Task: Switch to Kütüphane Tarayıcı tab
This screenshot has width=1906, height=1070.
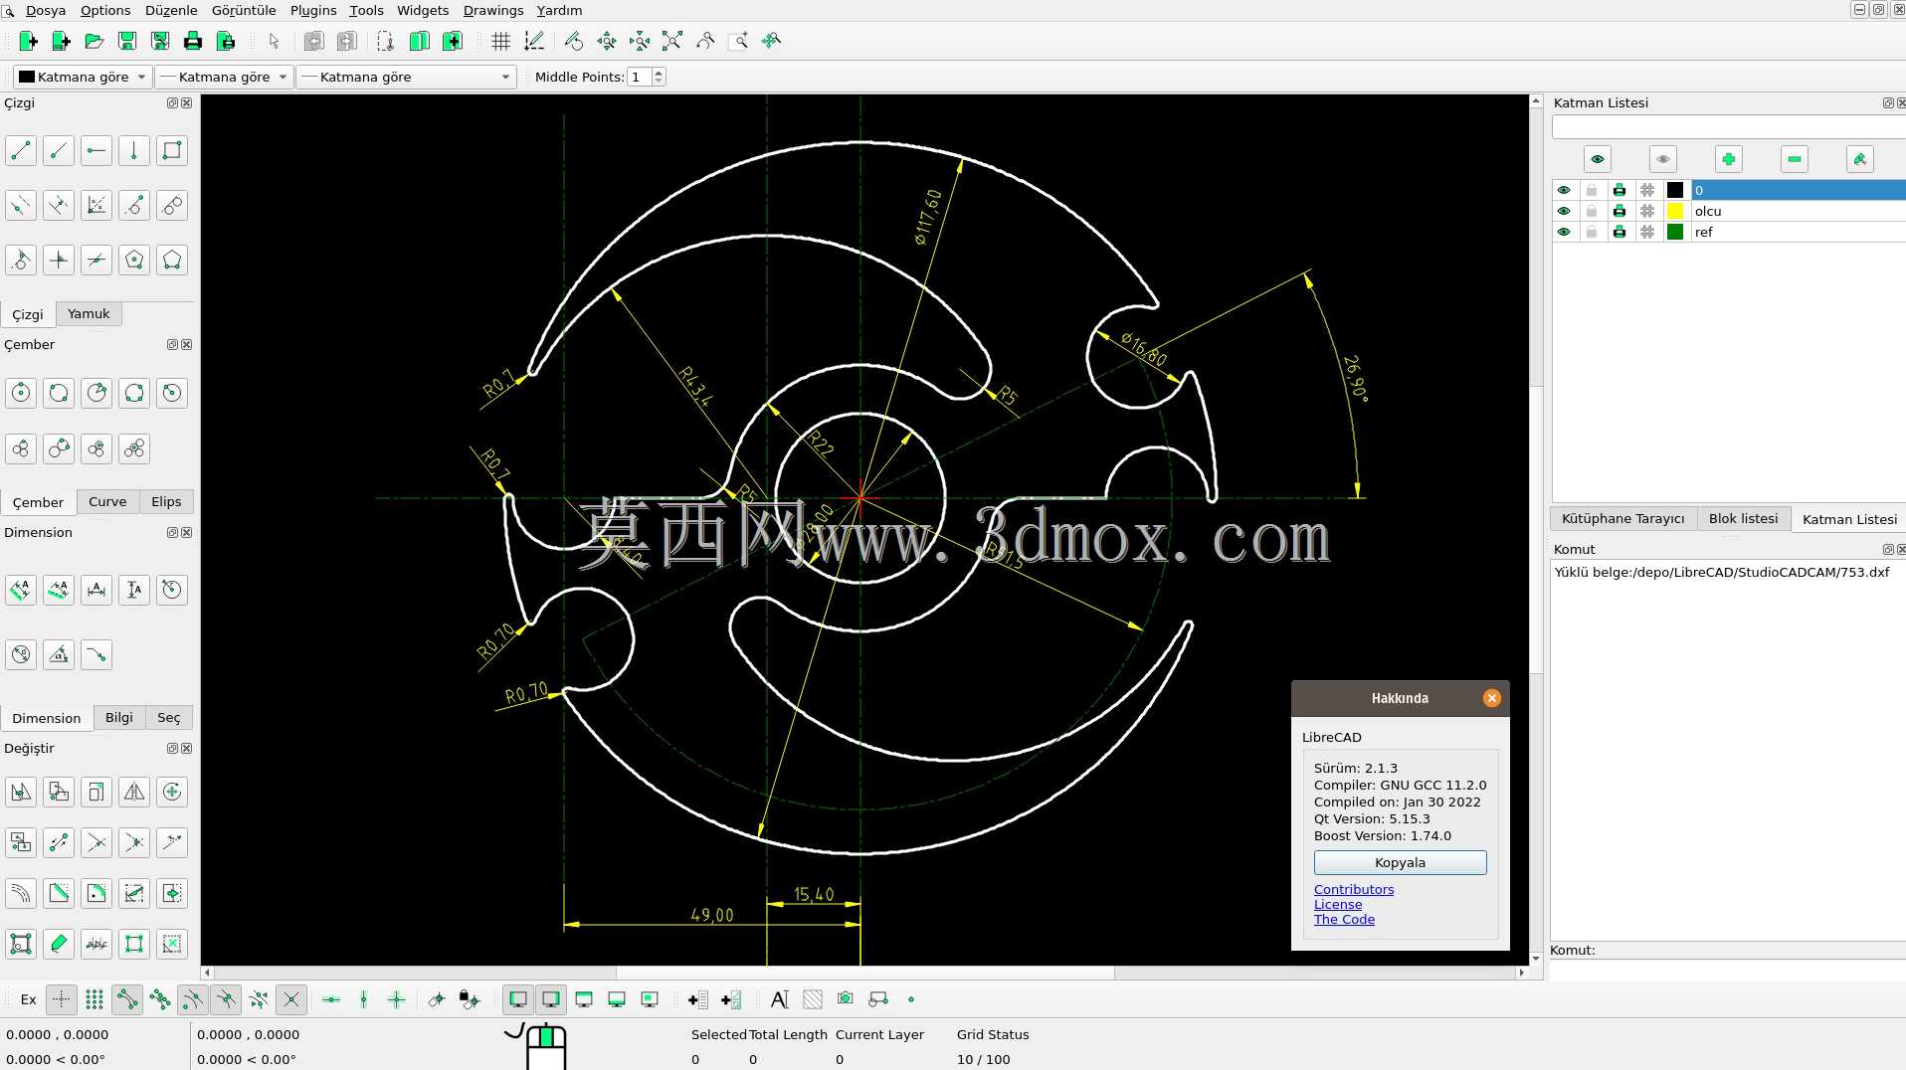Action: [x=1623, y=518]
